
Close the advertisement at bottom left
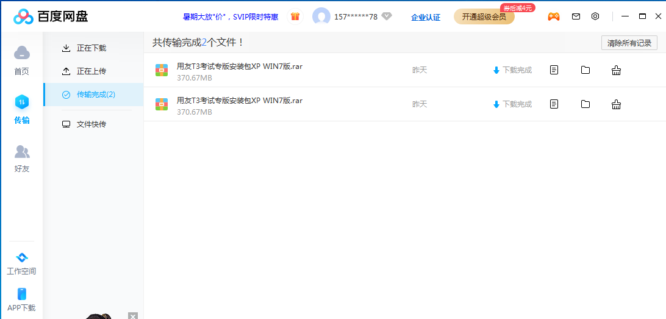(x=133, y=315)
